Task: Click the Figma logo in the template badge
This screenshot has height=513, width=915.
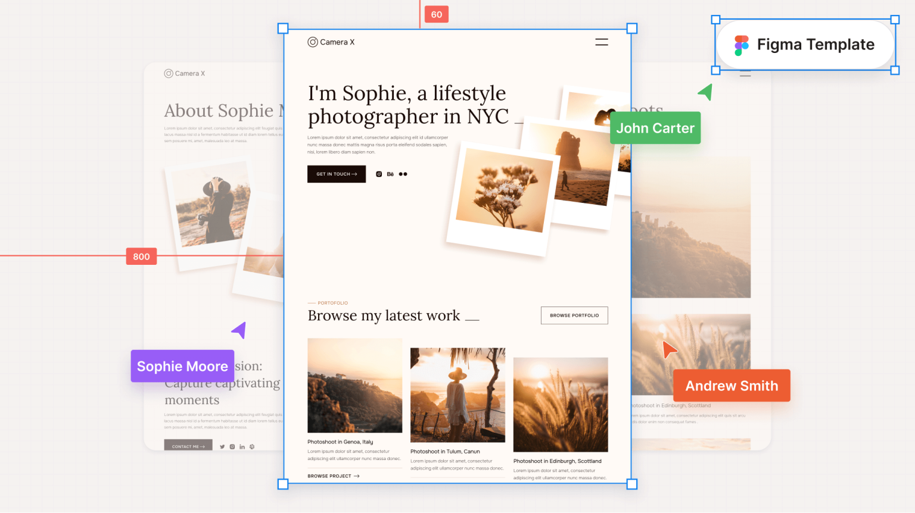Action: pyautogui.click(x=740, y=44)
